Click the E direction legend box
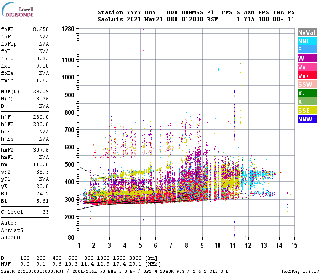 [x=307, y=49]
